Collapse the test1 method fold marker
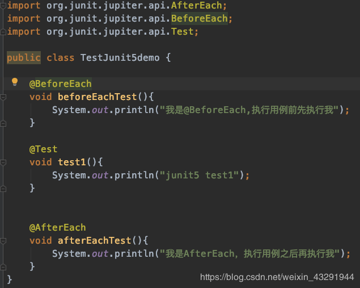The height and width of the screenshot is (288, 360). click(3, 162)
